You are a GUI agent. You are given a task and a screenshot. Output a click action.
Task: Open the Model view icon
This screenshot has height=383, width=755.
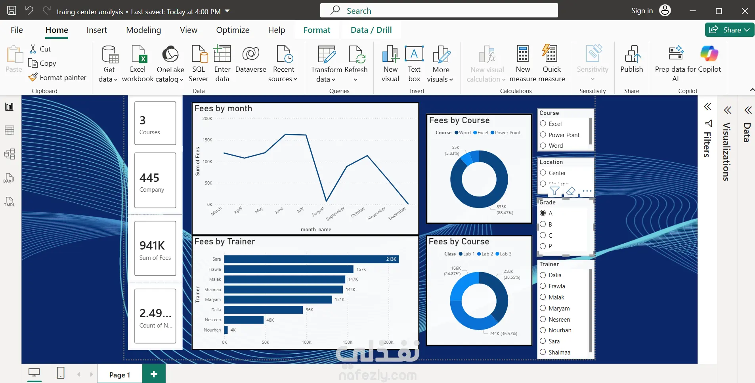pos(10,154)
